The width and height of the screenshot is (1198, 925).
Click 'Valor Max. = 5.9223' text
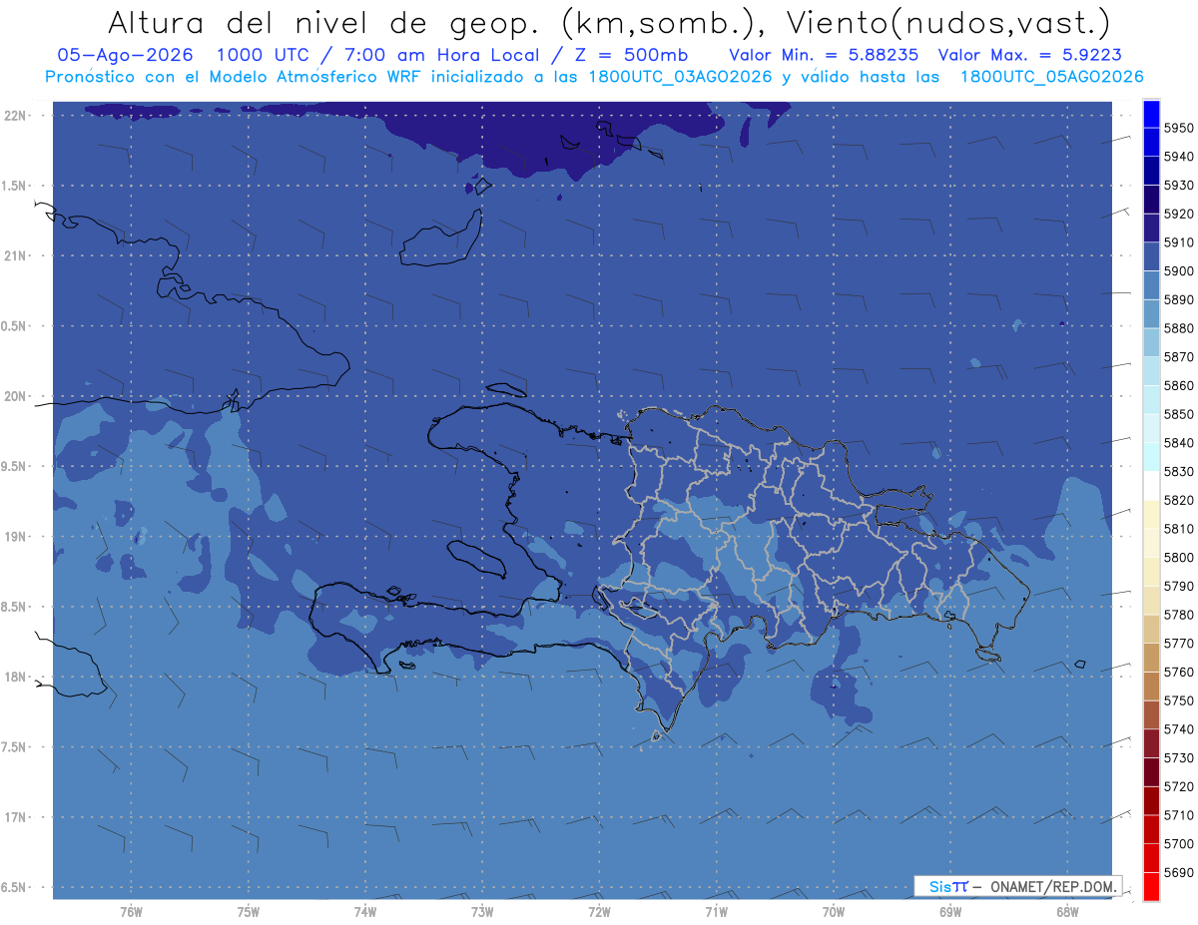click(x=1030, y=55)
